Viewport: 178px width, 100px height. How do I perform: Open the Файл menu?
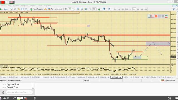tap(3, 6)
